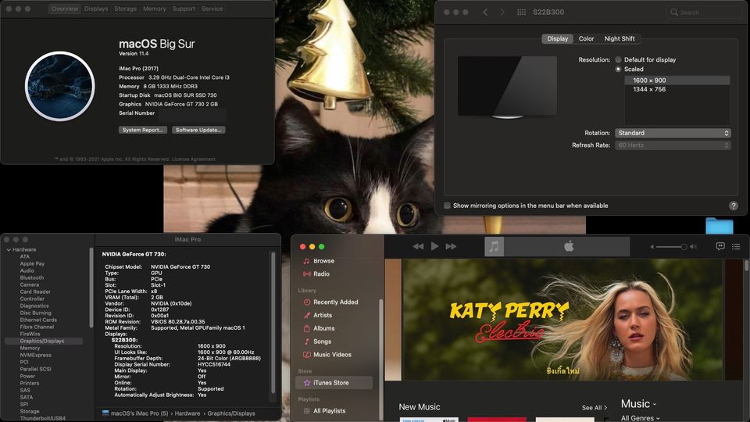
Task: Click the System Preferences search field
Action: tap(703, 12)
